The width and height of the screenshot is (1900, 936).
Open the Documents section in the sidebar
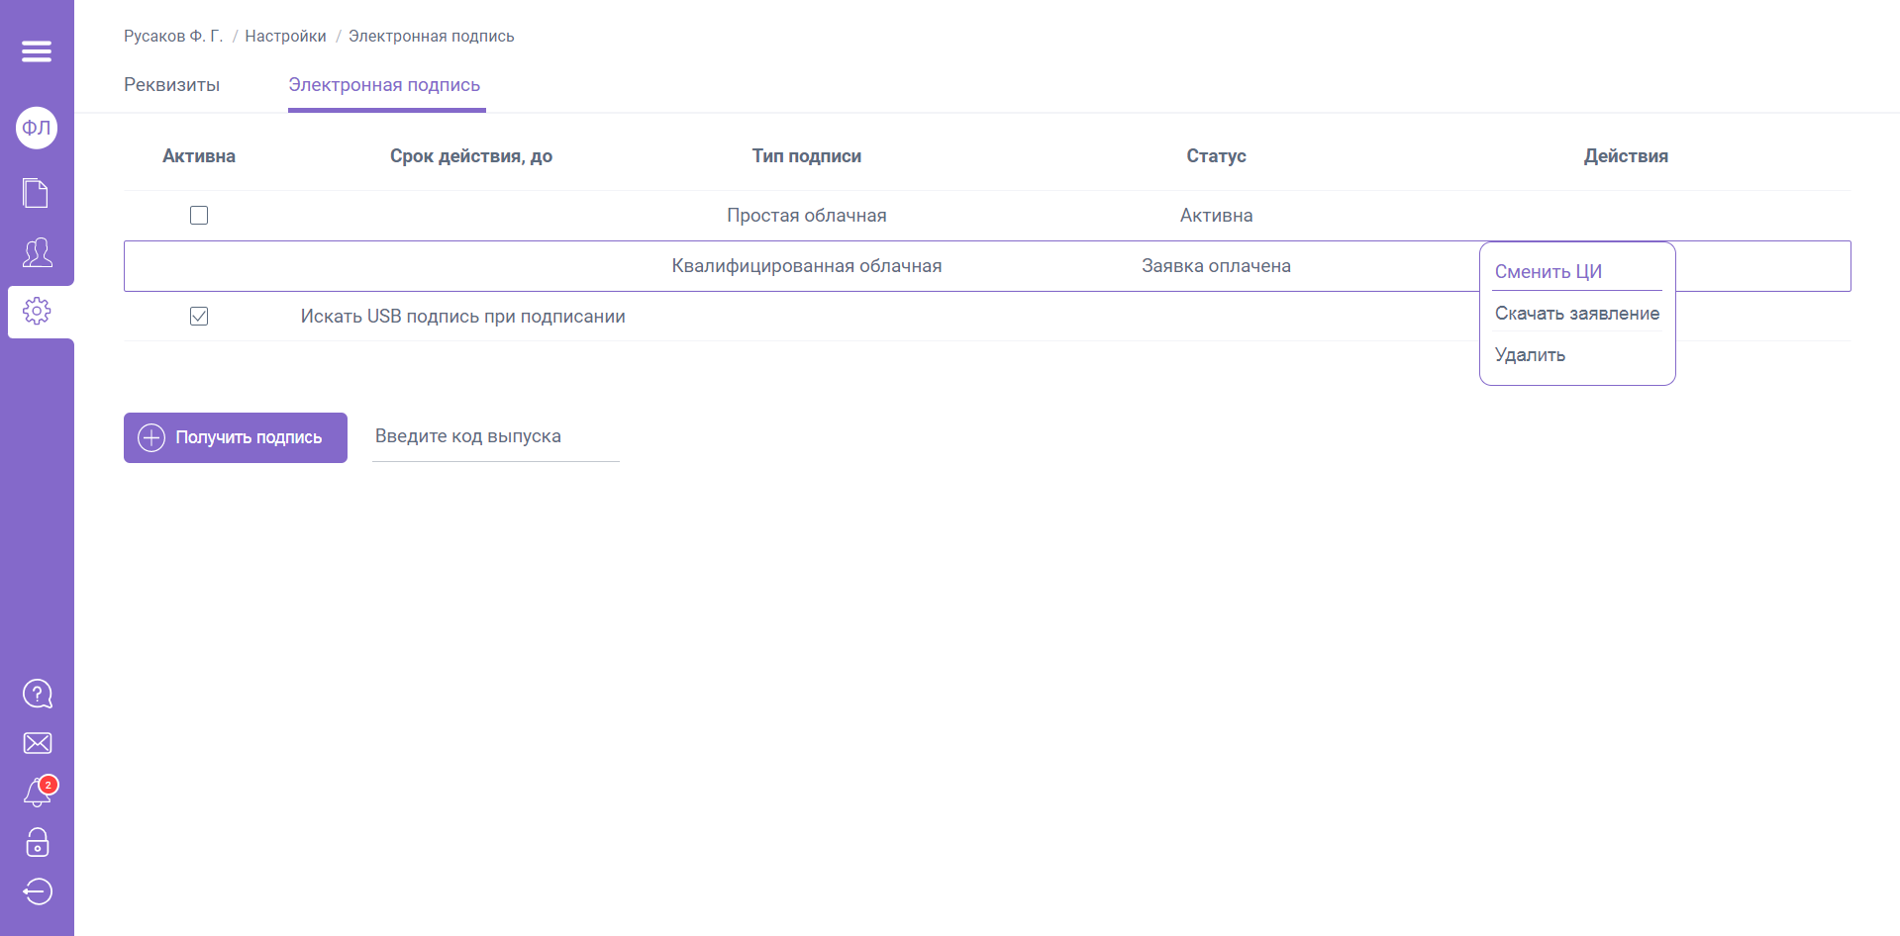(37, 193)
